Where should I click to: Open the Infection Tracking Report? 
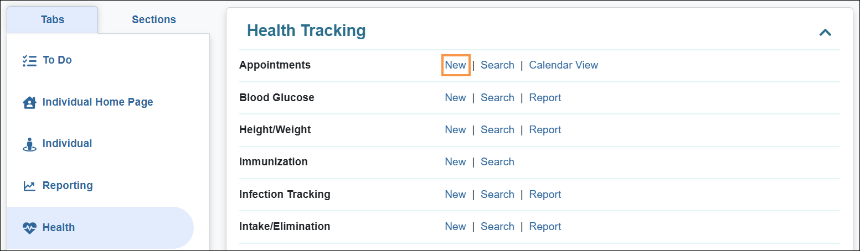545,195
